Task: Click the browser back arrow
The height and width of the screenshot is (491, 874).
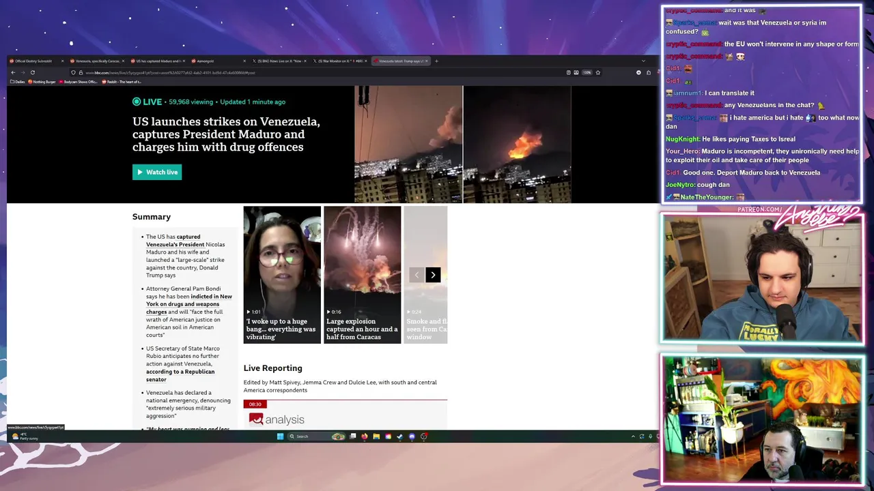Action: coord(13,72)
